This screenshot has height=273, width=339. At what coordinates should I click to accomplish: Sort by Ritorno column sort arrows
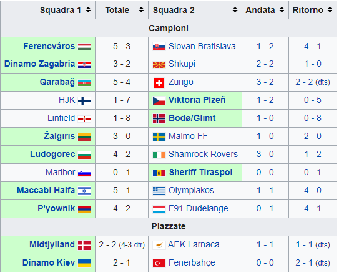point(330,10)
